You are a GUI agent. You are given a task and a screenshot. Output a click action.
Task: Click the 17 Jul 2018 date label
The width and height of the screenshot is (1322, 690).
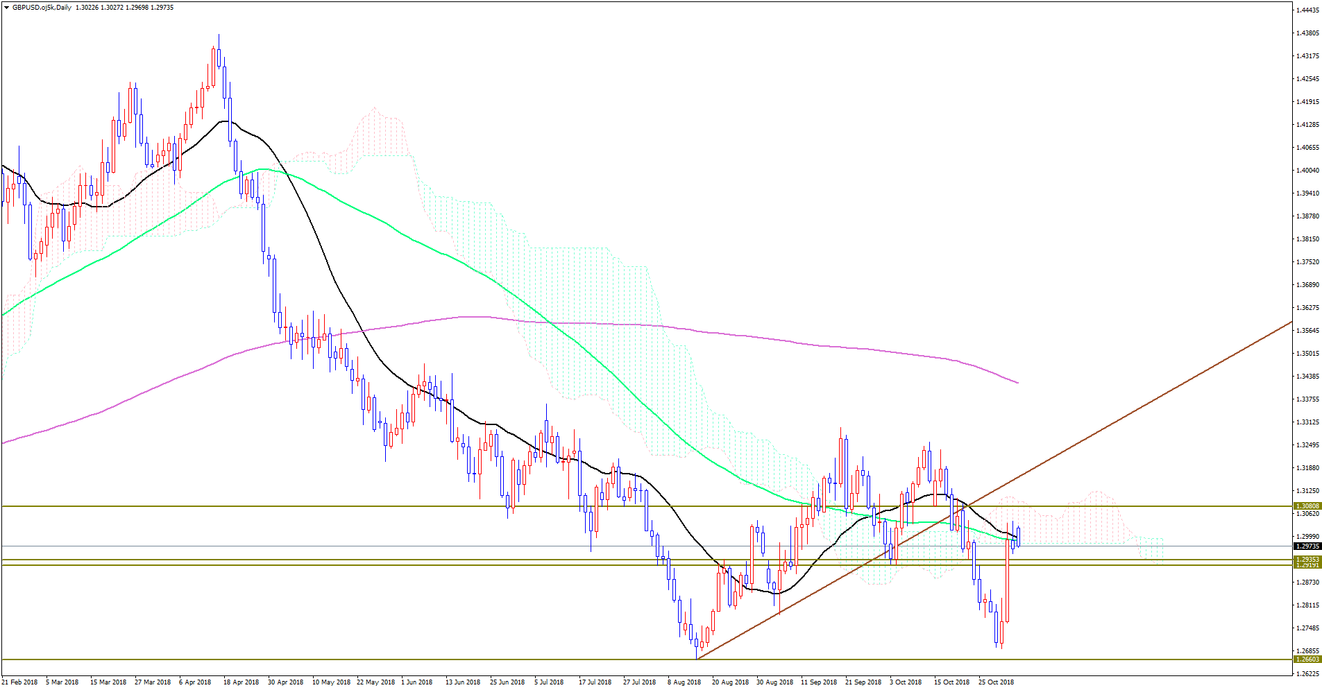coord(595,682)
